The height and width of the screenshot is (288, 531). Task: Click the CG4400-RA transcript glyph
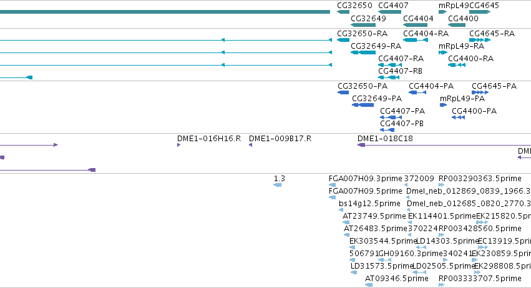[457, 65]
